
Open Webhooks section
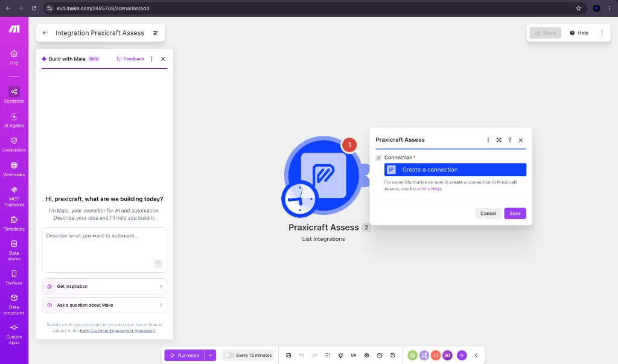pos(14,169)
